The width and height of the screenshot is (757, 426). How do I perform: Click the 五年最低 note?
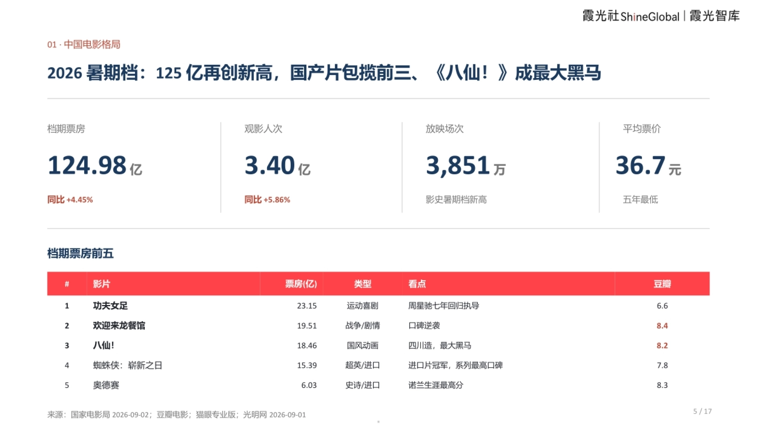641,200
